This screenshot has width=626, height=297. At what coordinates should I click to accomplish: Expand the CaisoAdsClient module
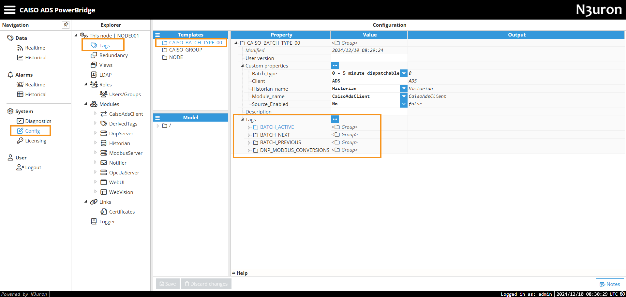(96, 113)
